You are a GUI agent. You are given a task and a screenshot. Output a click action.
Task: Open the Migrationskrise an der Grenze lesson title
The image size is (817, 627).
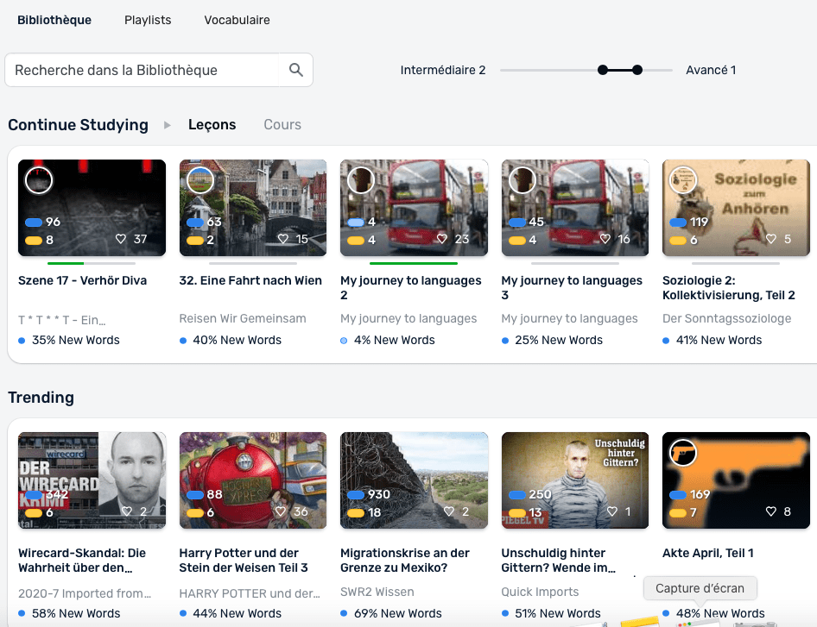click(x=404, y=560)
